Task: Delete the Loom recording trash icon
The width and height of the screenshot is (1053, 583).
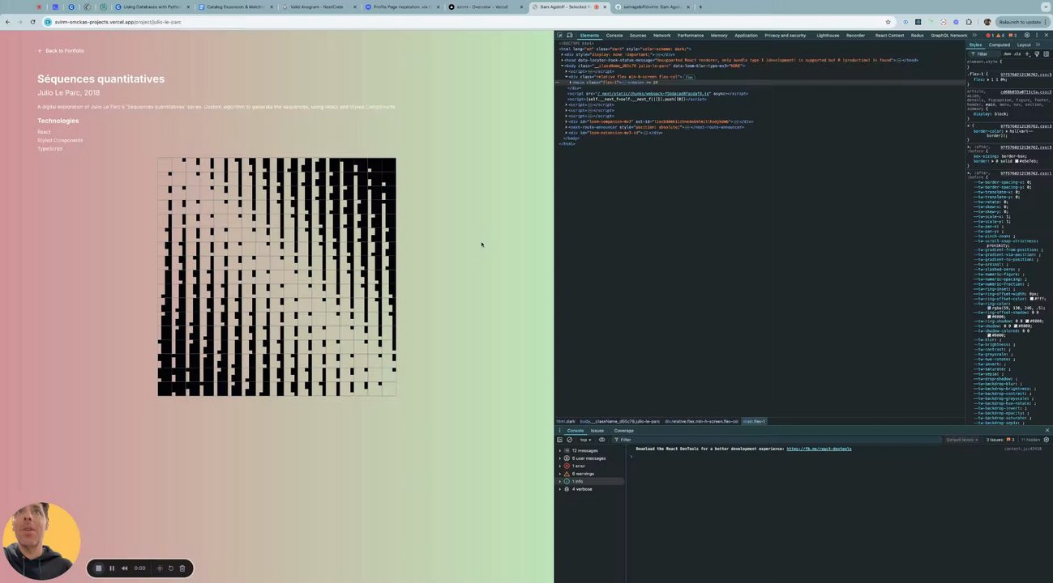Action: coord(182,568)
